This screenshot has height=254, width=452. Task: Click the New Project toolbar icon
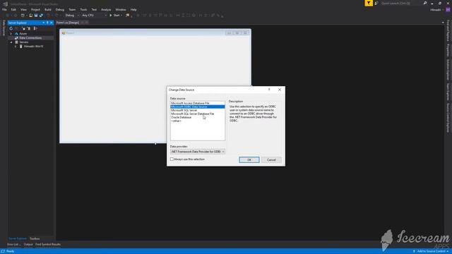[23, 16]
